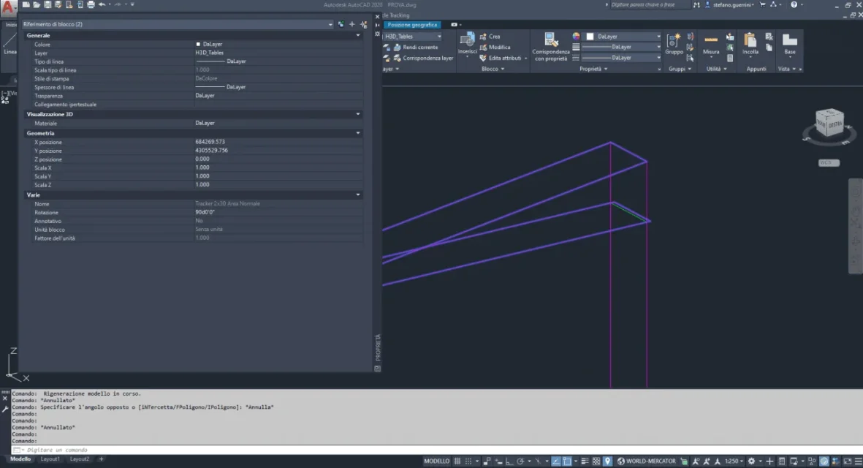The height and width of the screenshot is (468, 863).
Task: Click the command line customize wrench
Action: (6, 409)
